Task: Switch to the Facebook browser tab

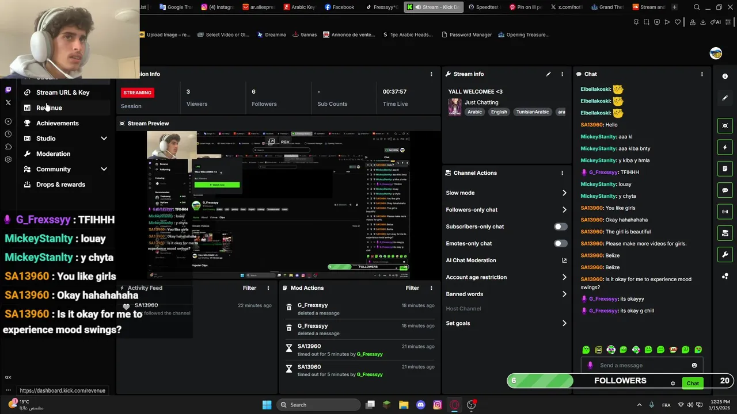Action: [x=339, y=7]
